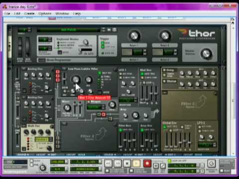The height and width of the screenshot is (179, 239).
Task: Toggle Oscillator 3 routing to Filter 1
Action: pos(58,80)
